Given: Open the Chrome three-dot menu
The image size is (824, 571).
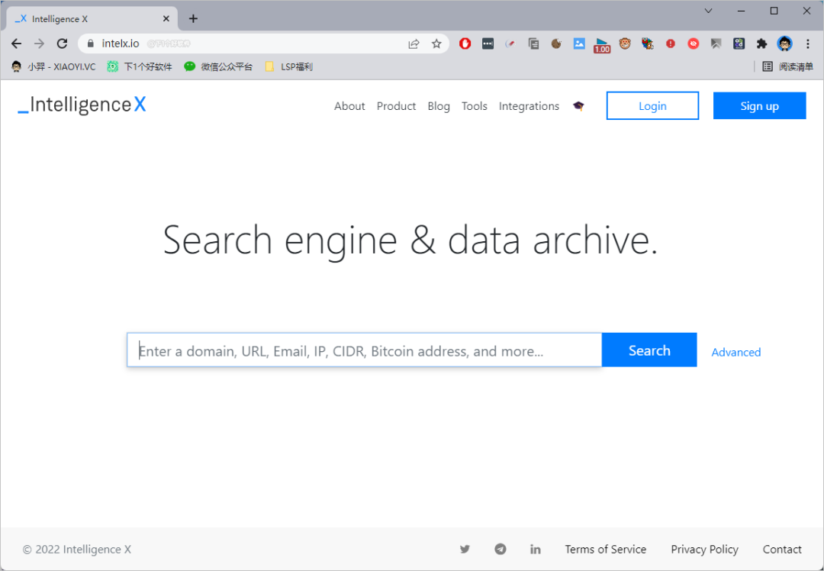Looking at the screenshot, I should (x=808, y=44).
